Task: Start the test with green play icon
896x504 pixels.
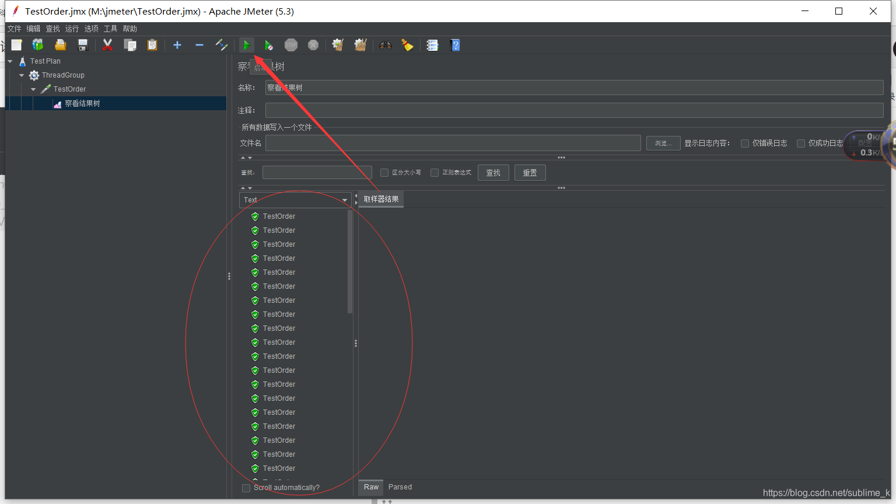Action: tap(247, 45)
